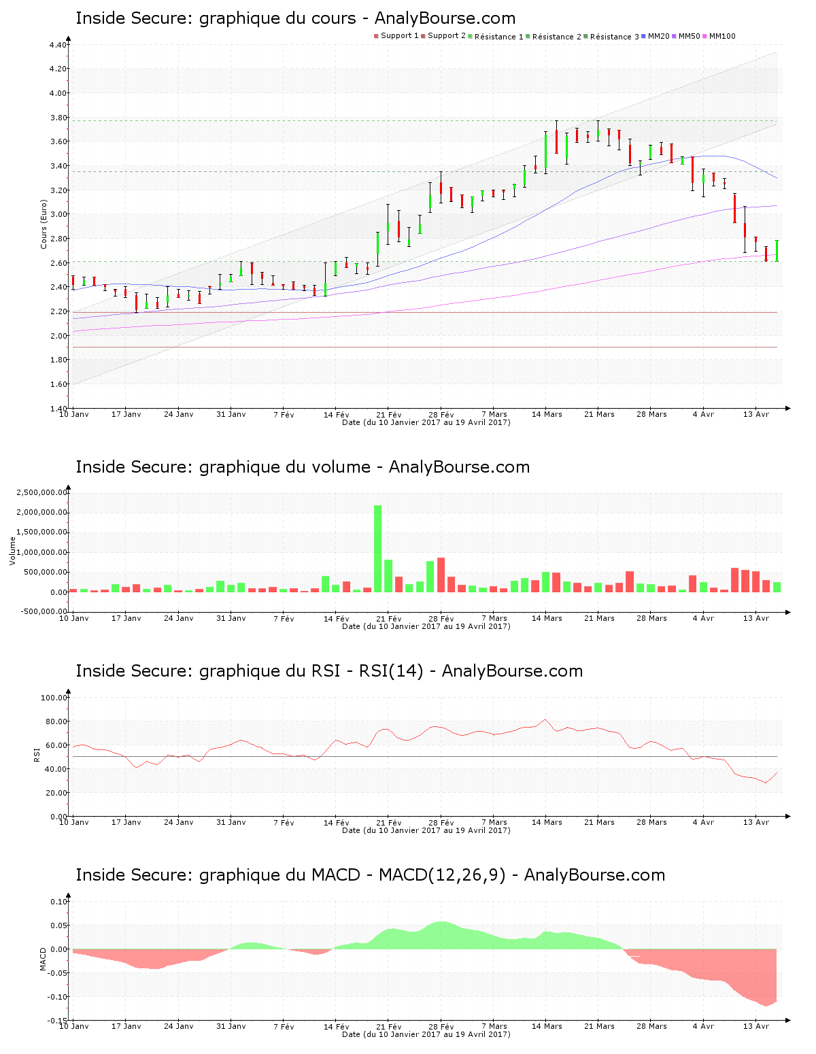The image size is (816, 1054).
Task: Click the MM100 pink legend swatch
Action: click(705, 36)
